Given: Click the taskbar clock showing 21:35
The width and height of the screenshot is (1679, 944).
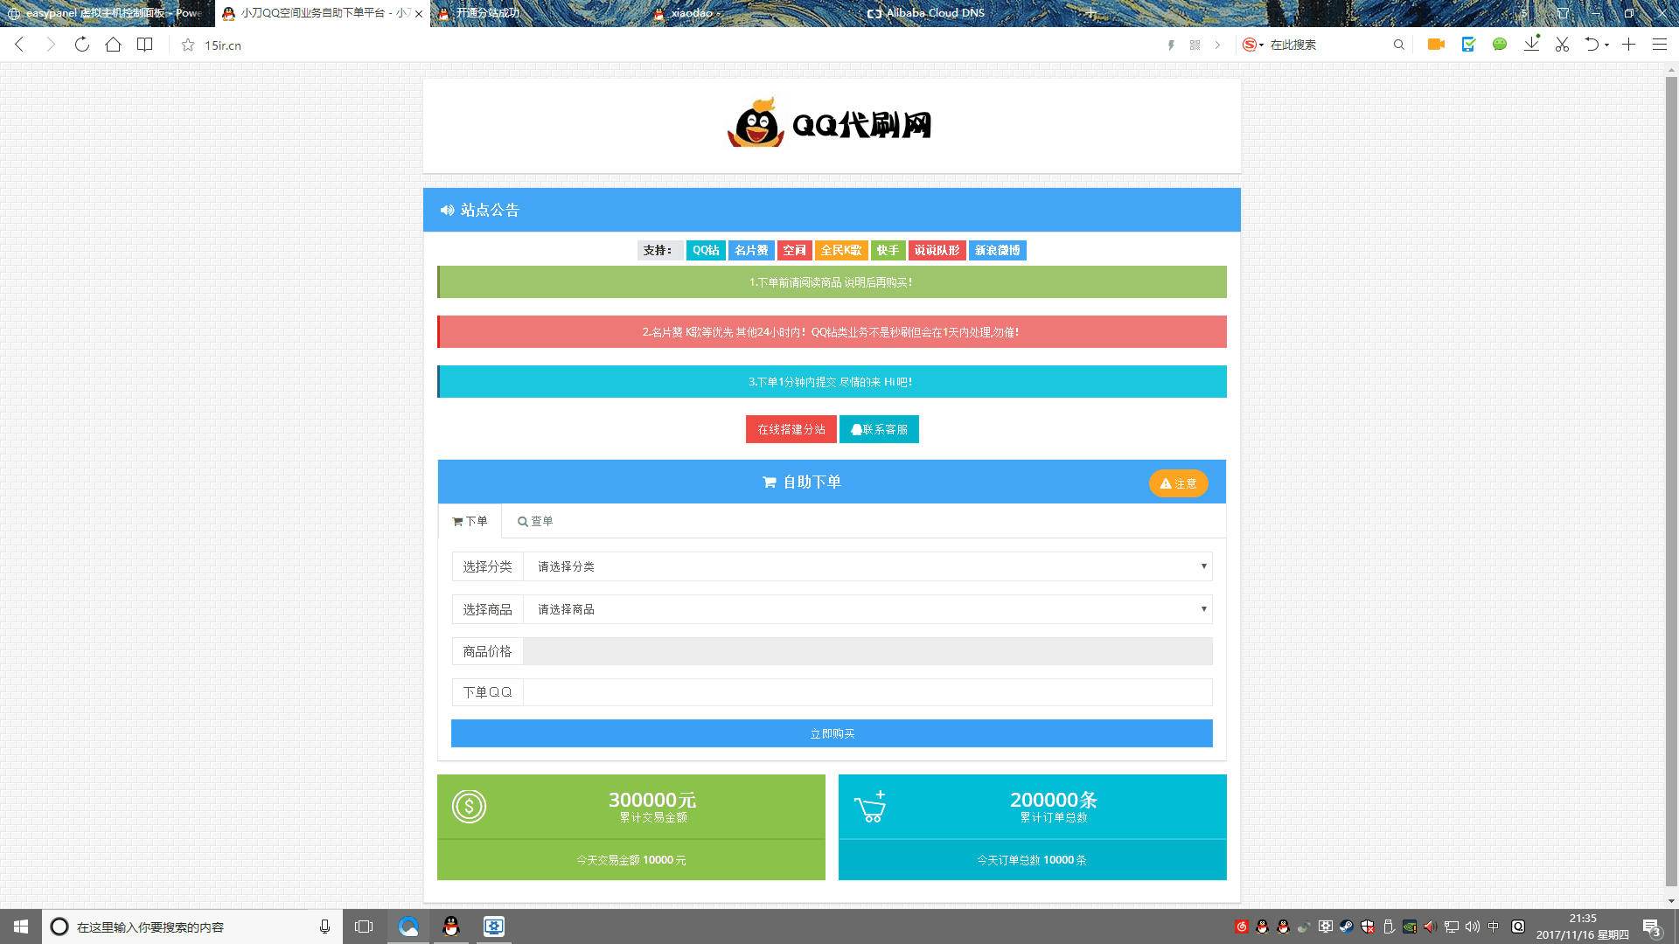Looking at the screenshot, I should (1582, 927).
